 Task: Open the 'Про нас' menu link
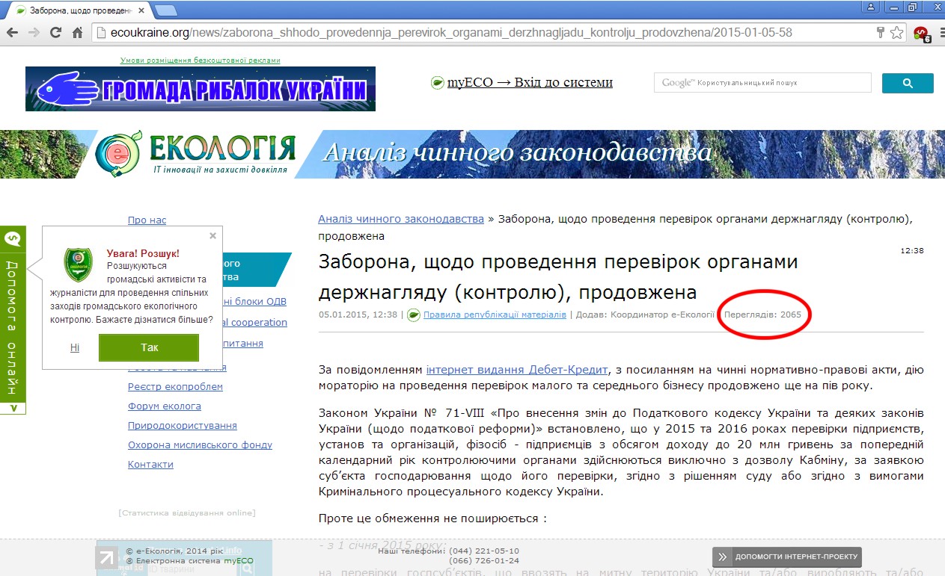point(147,220)
